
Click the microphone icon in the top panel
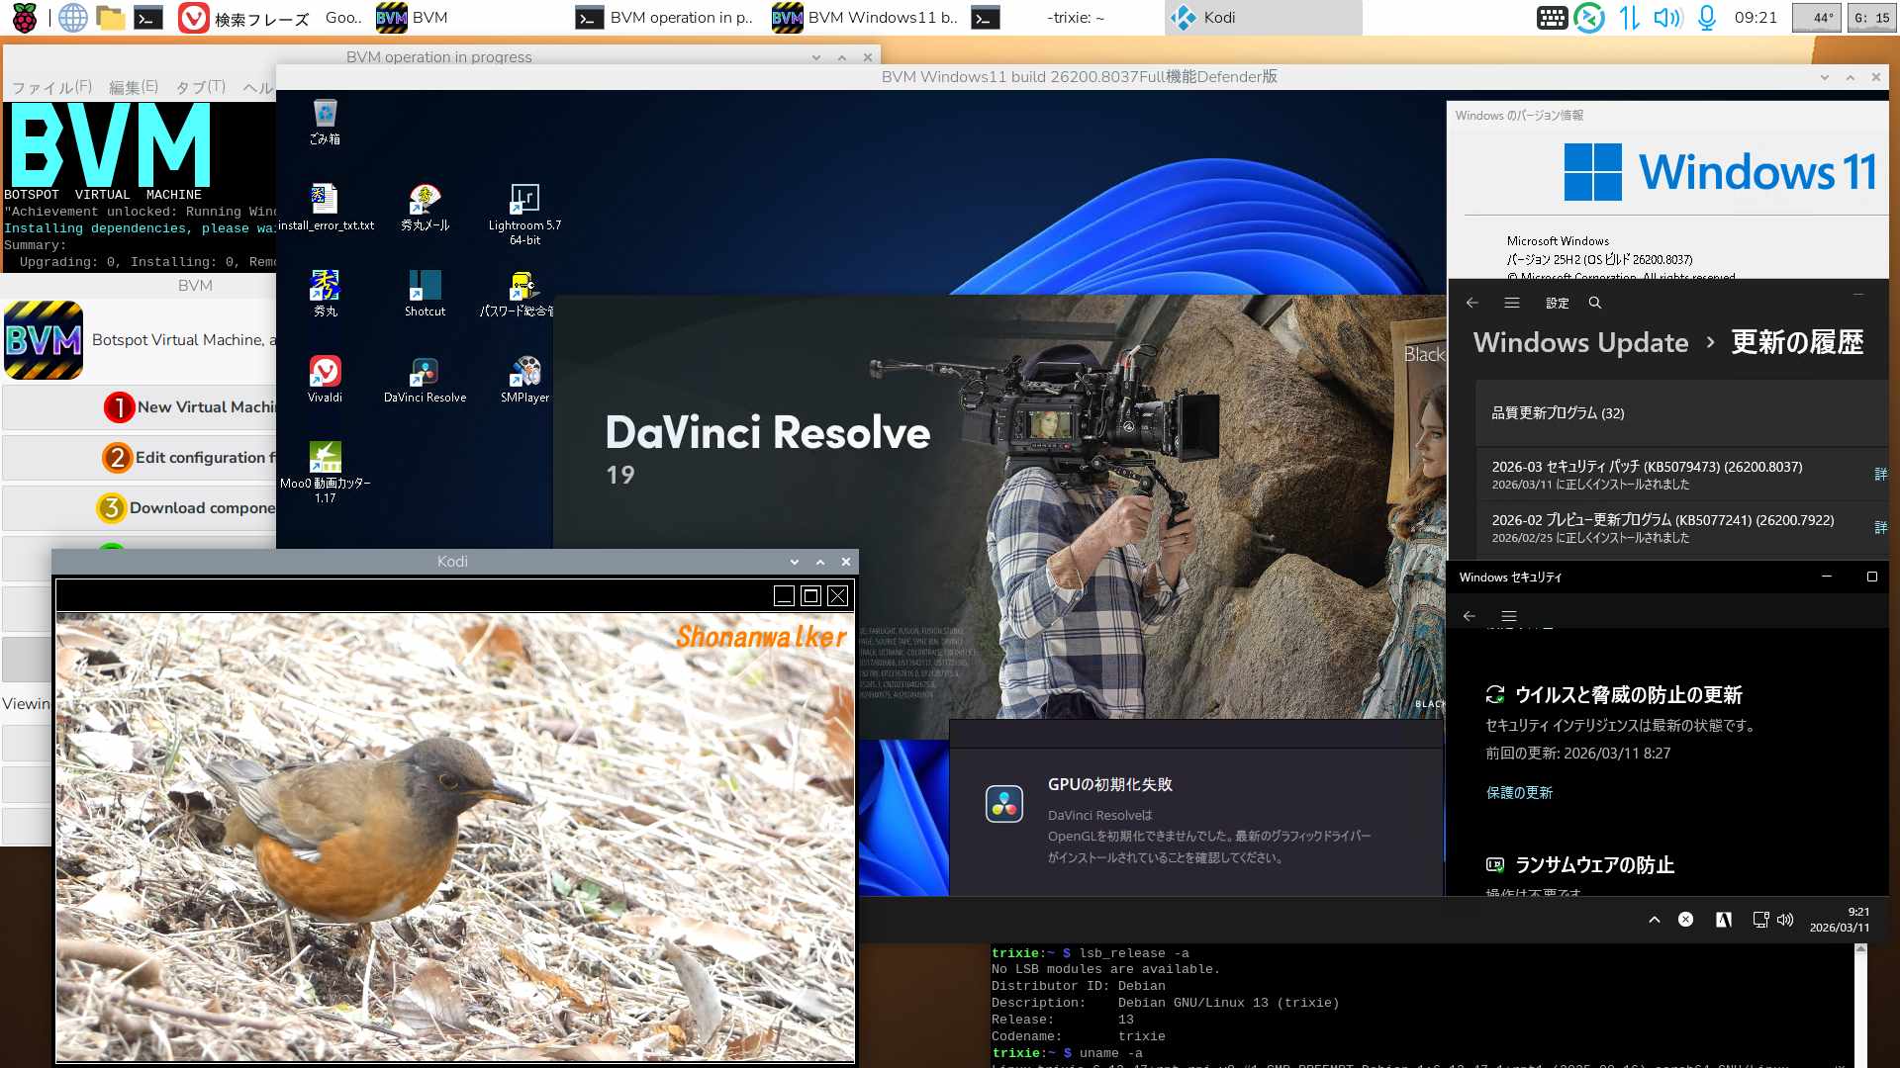point(1707,18)
